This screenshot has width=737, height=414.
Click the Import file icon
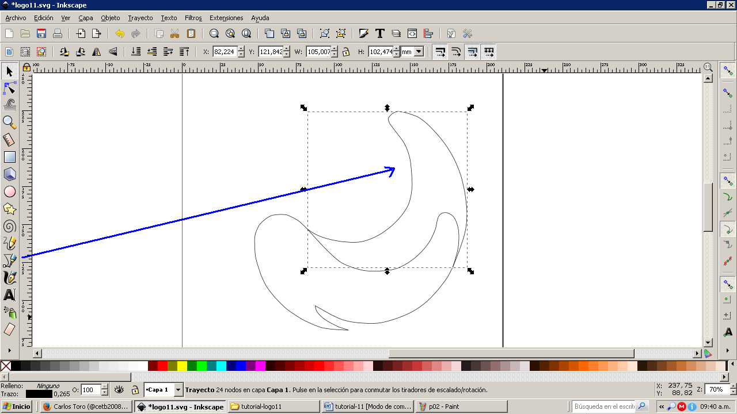pos(81,33)
